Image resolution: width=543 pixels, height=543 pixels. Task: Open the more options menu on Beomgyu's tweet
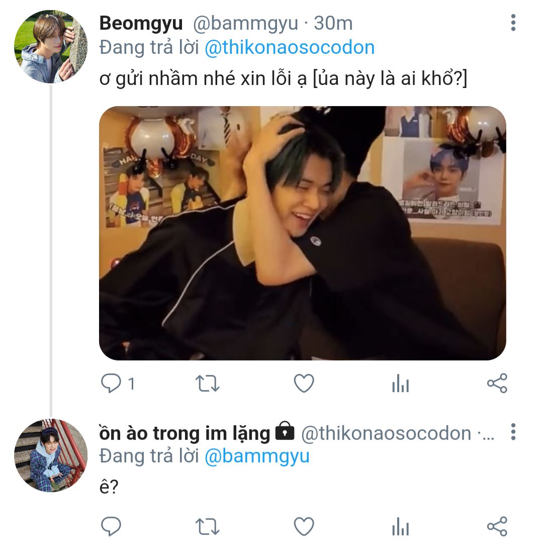(x=513, y=23)
